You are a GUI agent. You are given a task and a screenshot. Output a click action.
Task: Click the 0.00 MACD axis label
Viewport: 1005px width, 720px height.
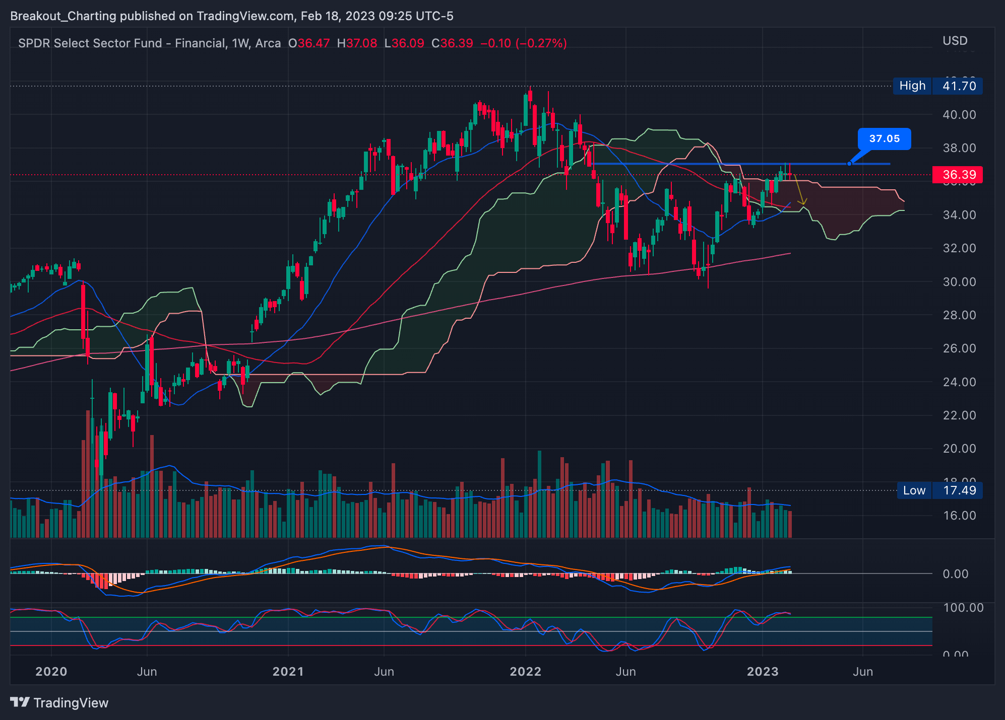coord(955,574)
